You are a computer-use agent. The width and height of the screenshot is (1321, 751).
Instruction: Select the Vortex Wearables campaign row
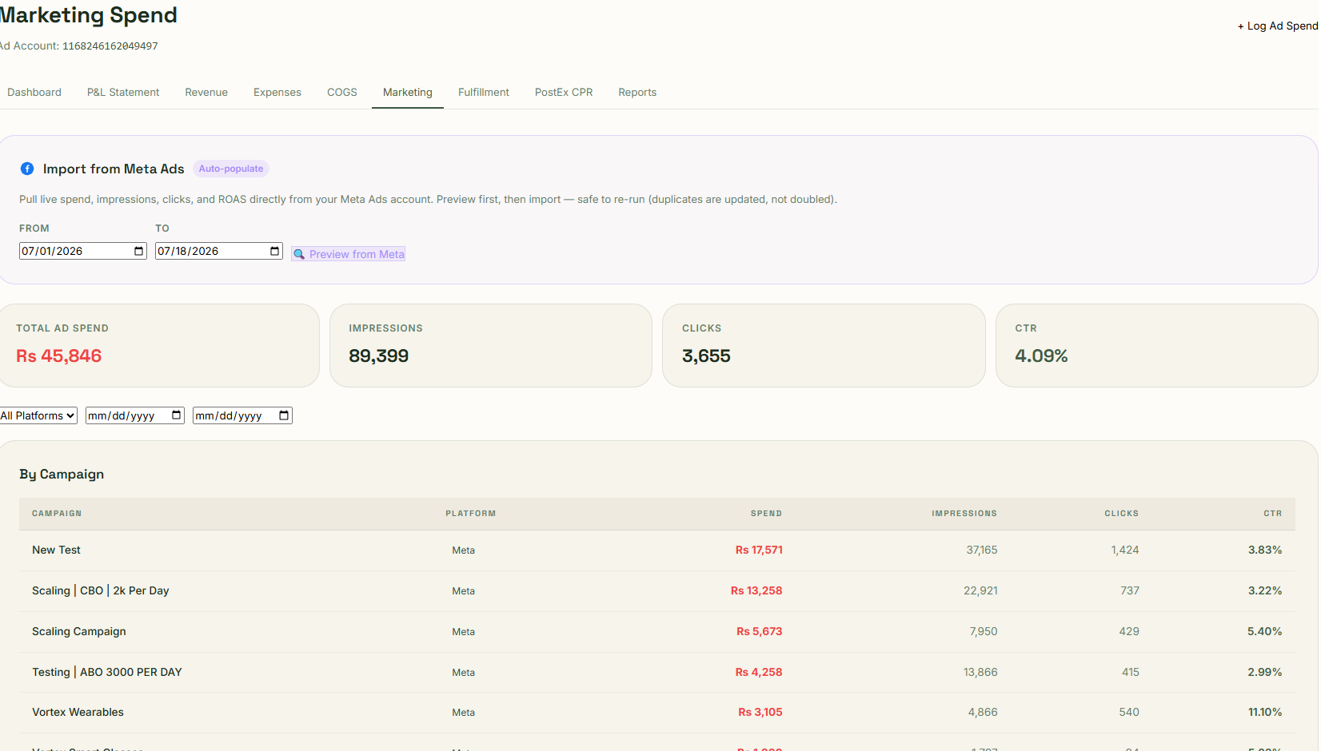(657, 713)
